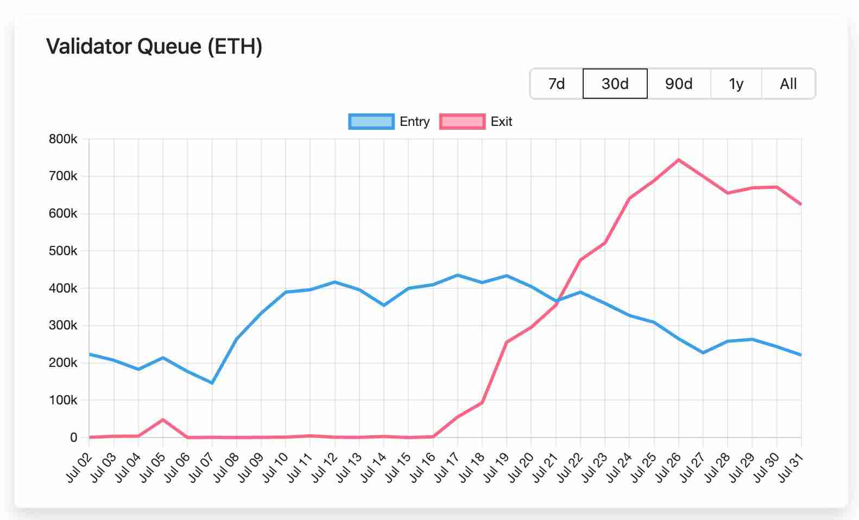Click the 800k y-axis label

[64, 139]
